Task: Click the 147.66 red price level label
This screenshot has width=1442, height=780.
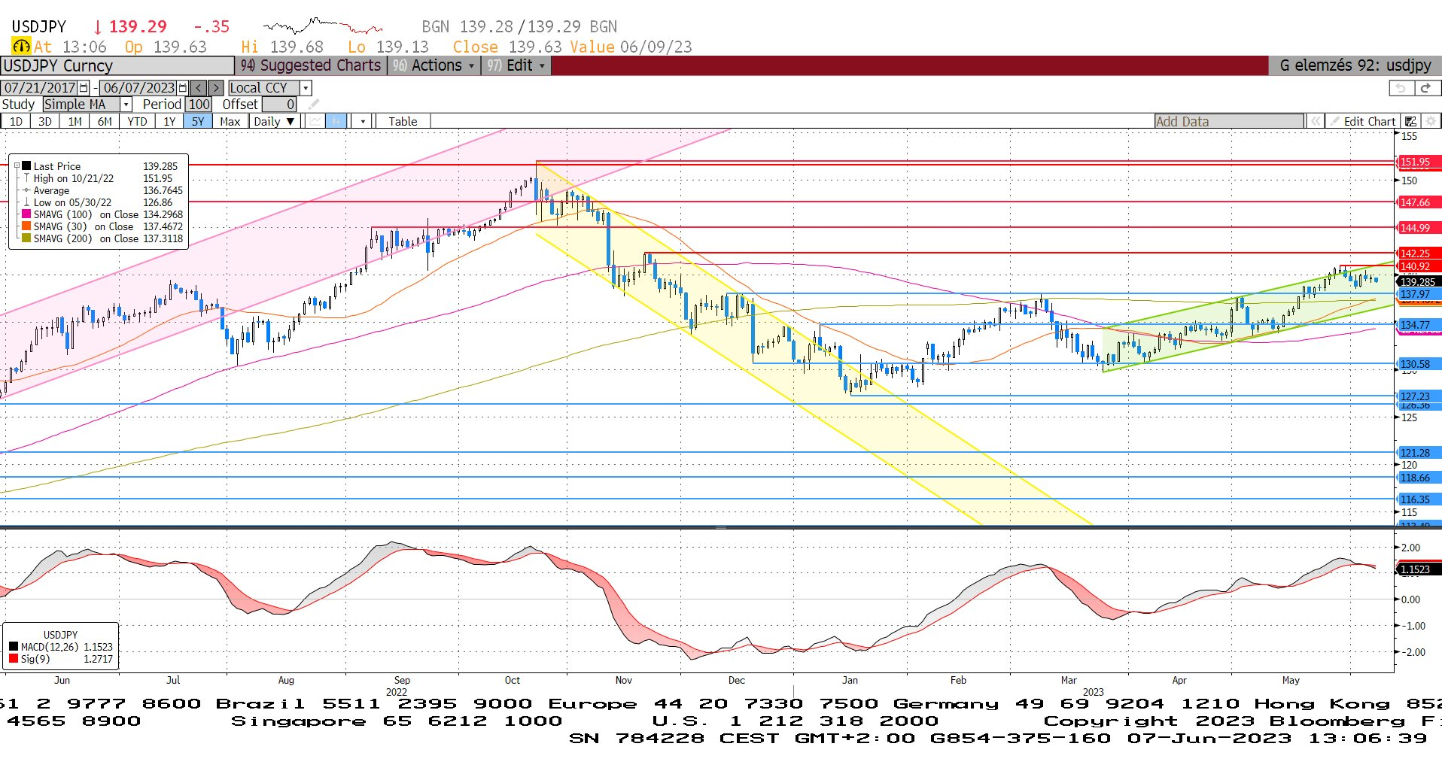Action: coord(1418,202)
